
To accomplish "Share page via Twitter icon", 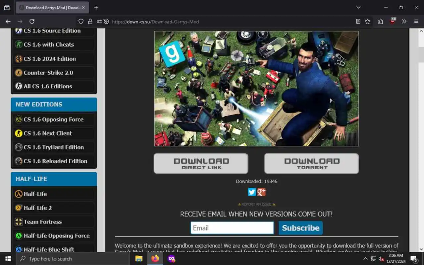I will coord(252,192).
